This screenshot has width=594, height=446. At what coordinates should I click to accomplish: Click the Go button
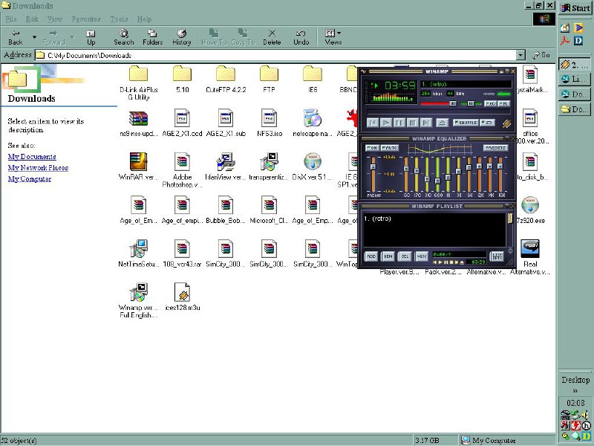[541, 55]
